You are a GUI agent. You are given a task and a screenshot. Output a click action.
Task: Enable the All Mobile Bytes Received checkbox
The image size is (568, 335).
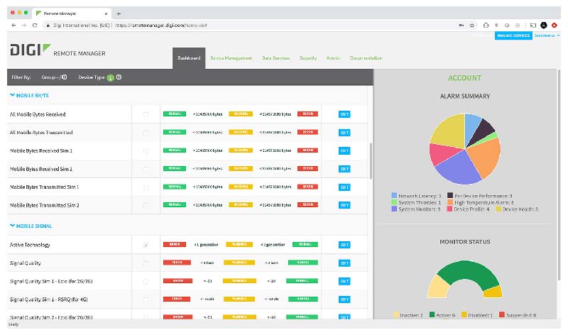[x=146, y=114]
